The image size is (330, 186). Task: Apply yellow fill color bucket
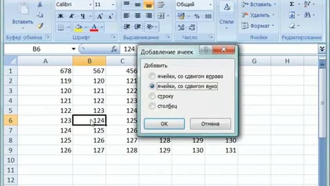[78, 27]
